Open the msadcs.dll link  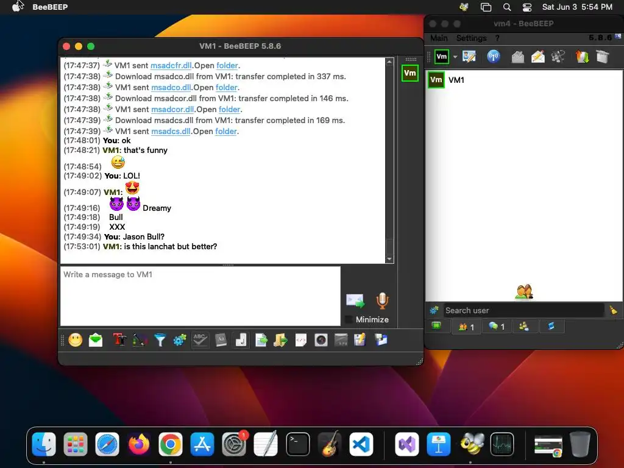[x=171, y=131]
